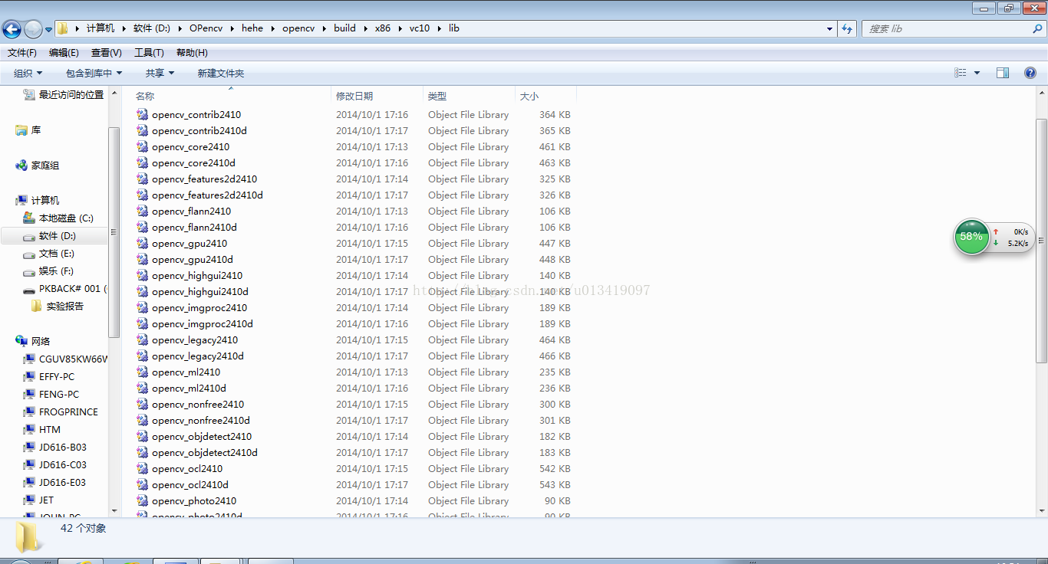Screen dimensions: 1048x564
Task: Click the opencv_gpu2410 file icon
Action: click(142, 243)
